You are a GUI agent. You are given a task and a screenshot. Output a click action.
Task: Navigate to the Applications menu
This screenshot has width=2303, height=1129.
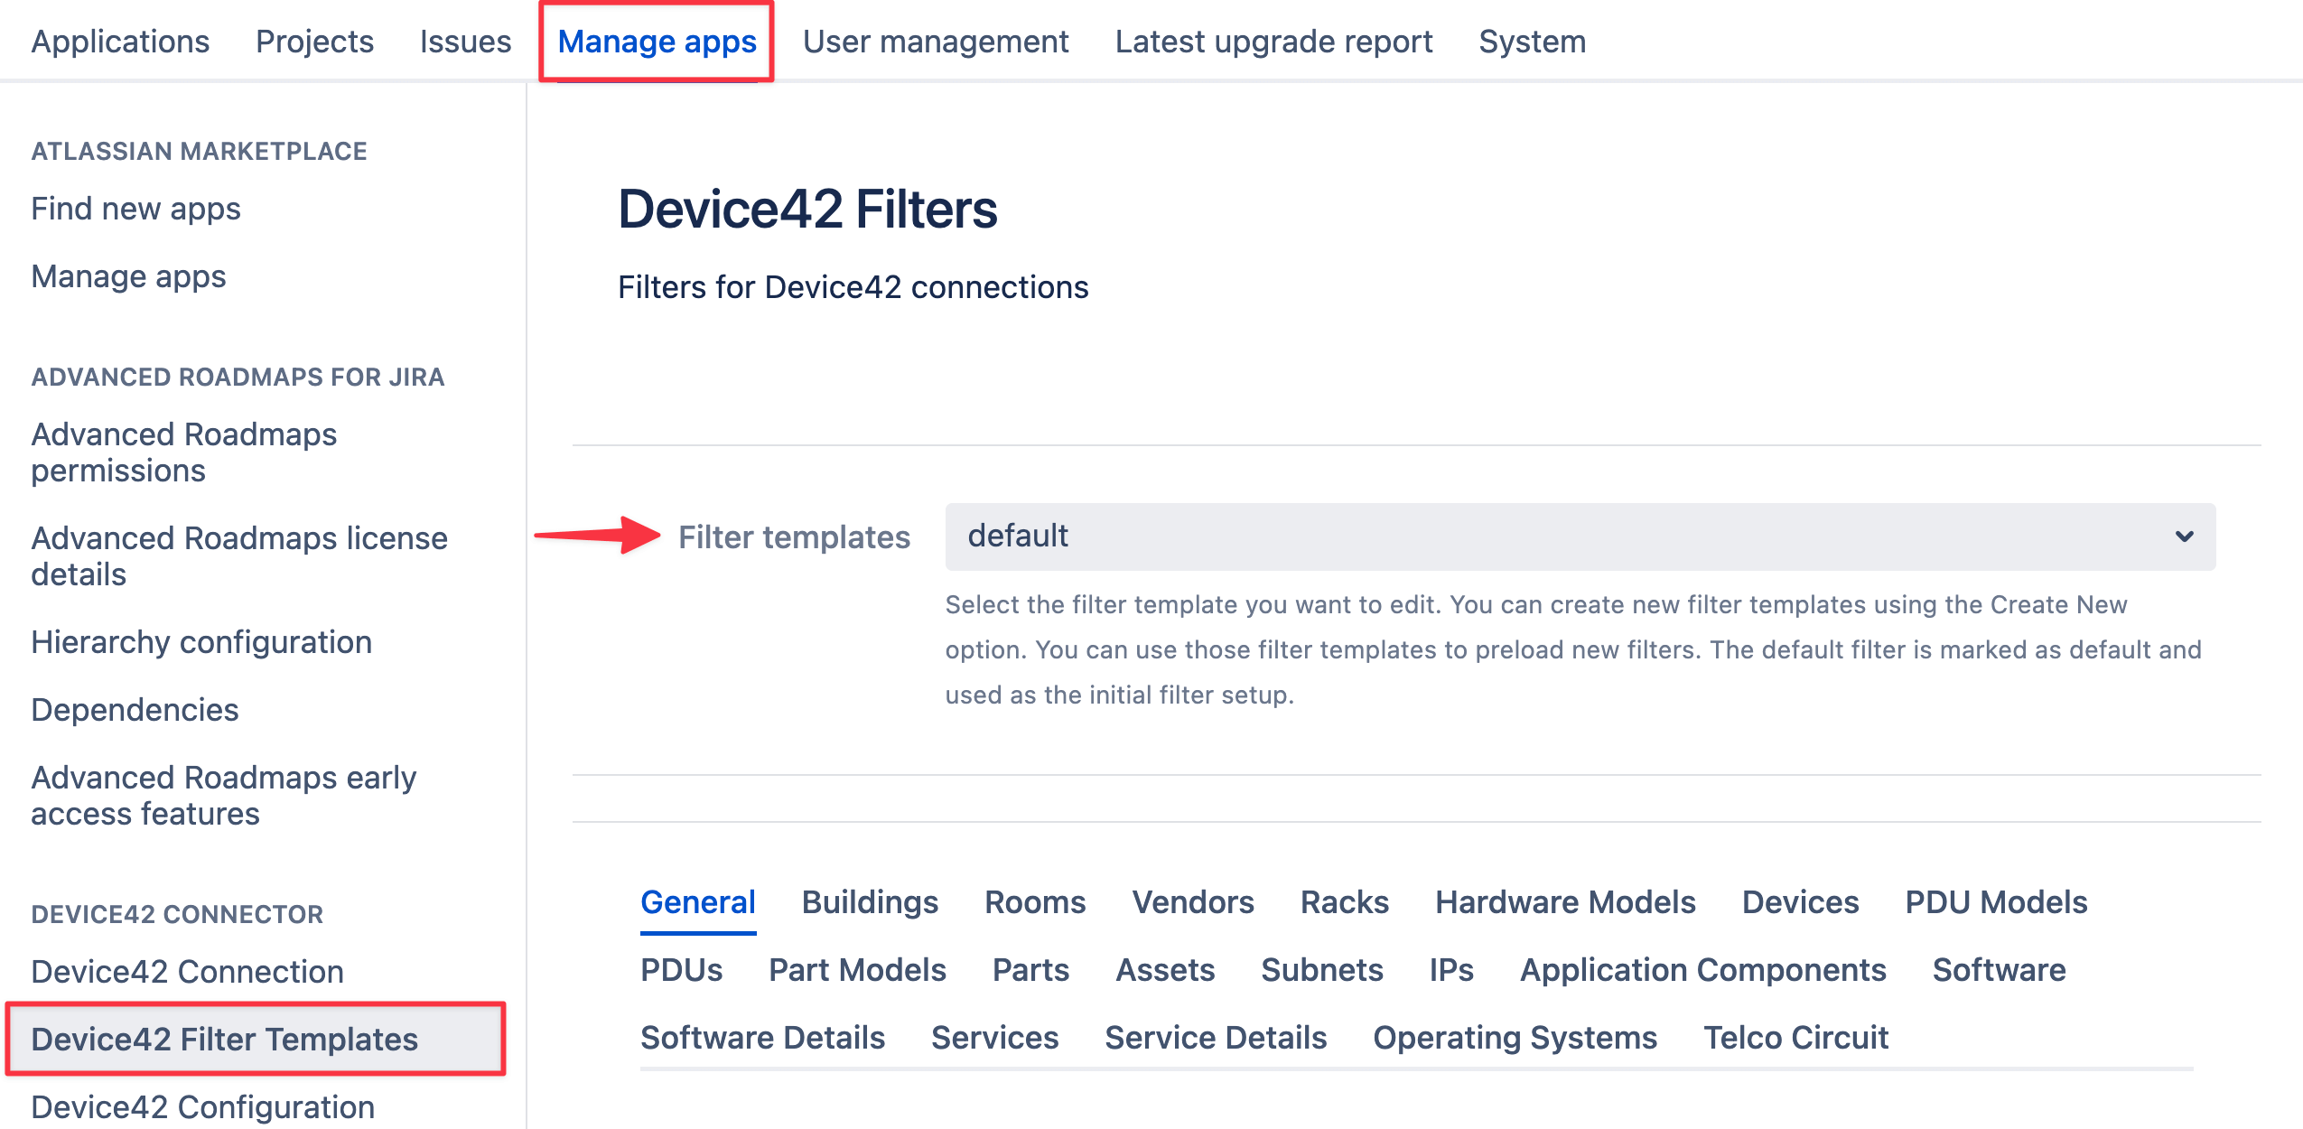coord(120,42)
